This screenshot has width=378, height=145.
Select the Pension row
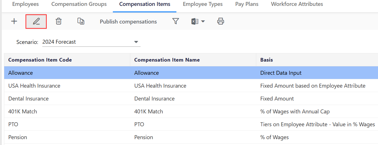point(18,137)
